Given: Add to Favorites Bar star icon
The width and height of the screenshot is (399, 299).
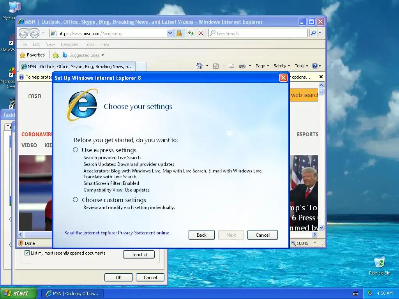Looking at the screenshot, I should (56, 55).
